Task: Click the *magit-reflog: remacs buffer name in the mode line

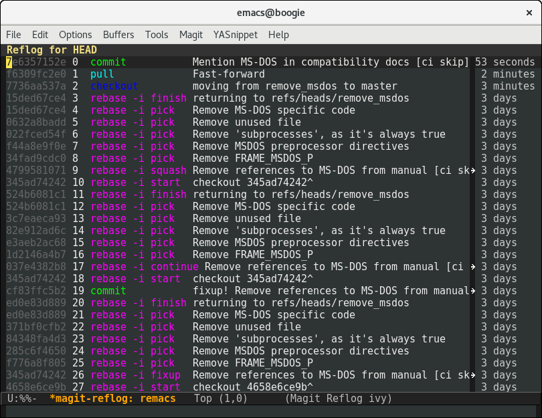Action: pos(112,399)
